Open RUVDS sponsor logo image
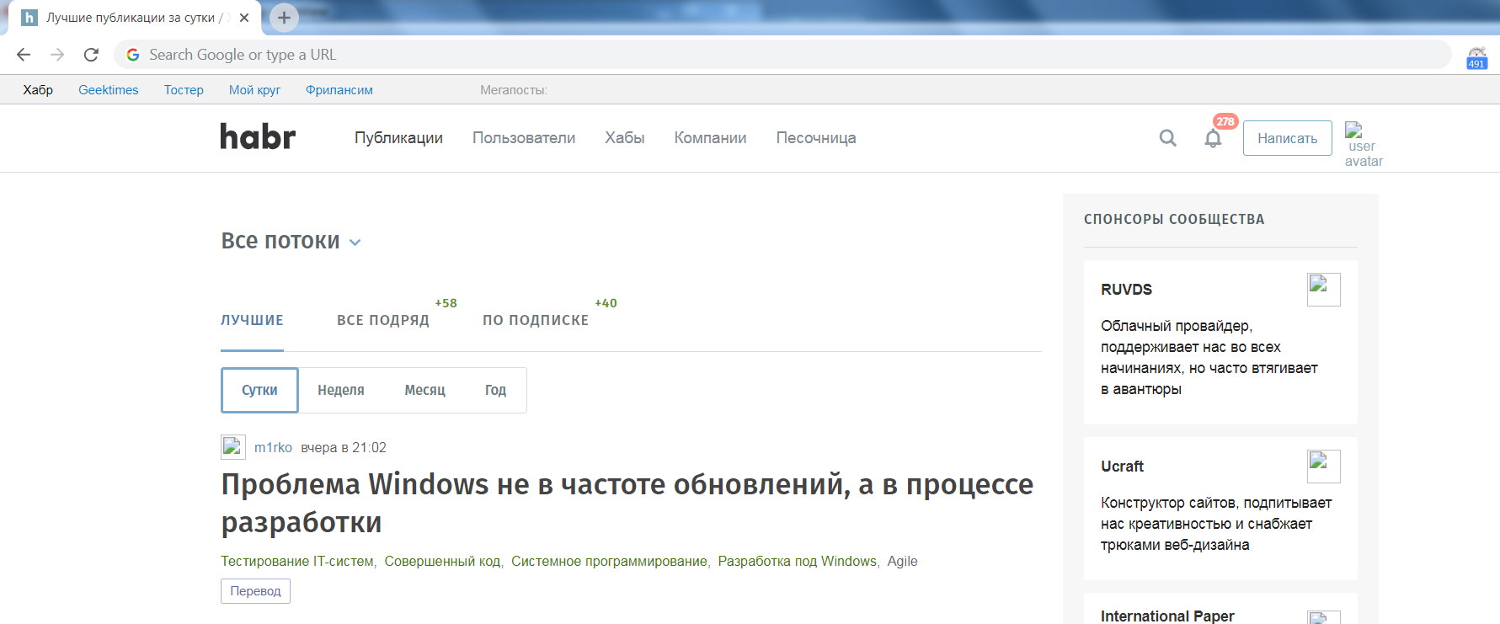Screen dimensions: 1500x624 click(x=1323, y=290)
